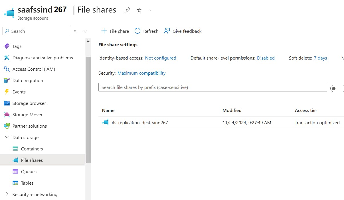
Task: Expand the Security + networking section
Action: point(7,194)
